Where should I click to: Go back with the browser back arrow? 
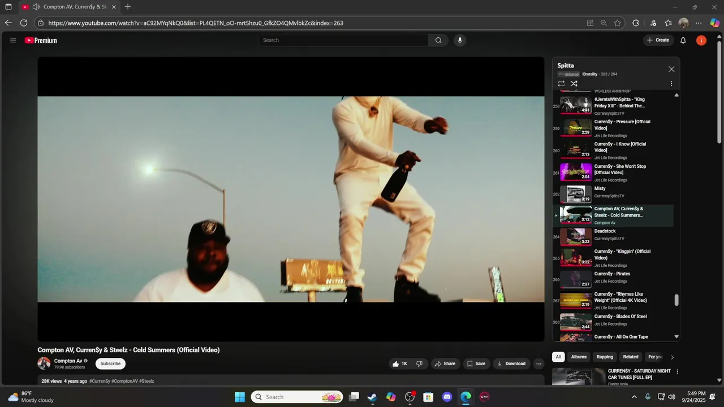coord(8,23)
